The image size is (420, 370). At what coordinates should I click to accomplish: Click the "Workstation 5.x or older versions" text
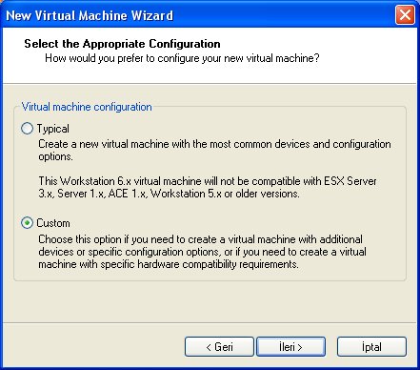225,194
